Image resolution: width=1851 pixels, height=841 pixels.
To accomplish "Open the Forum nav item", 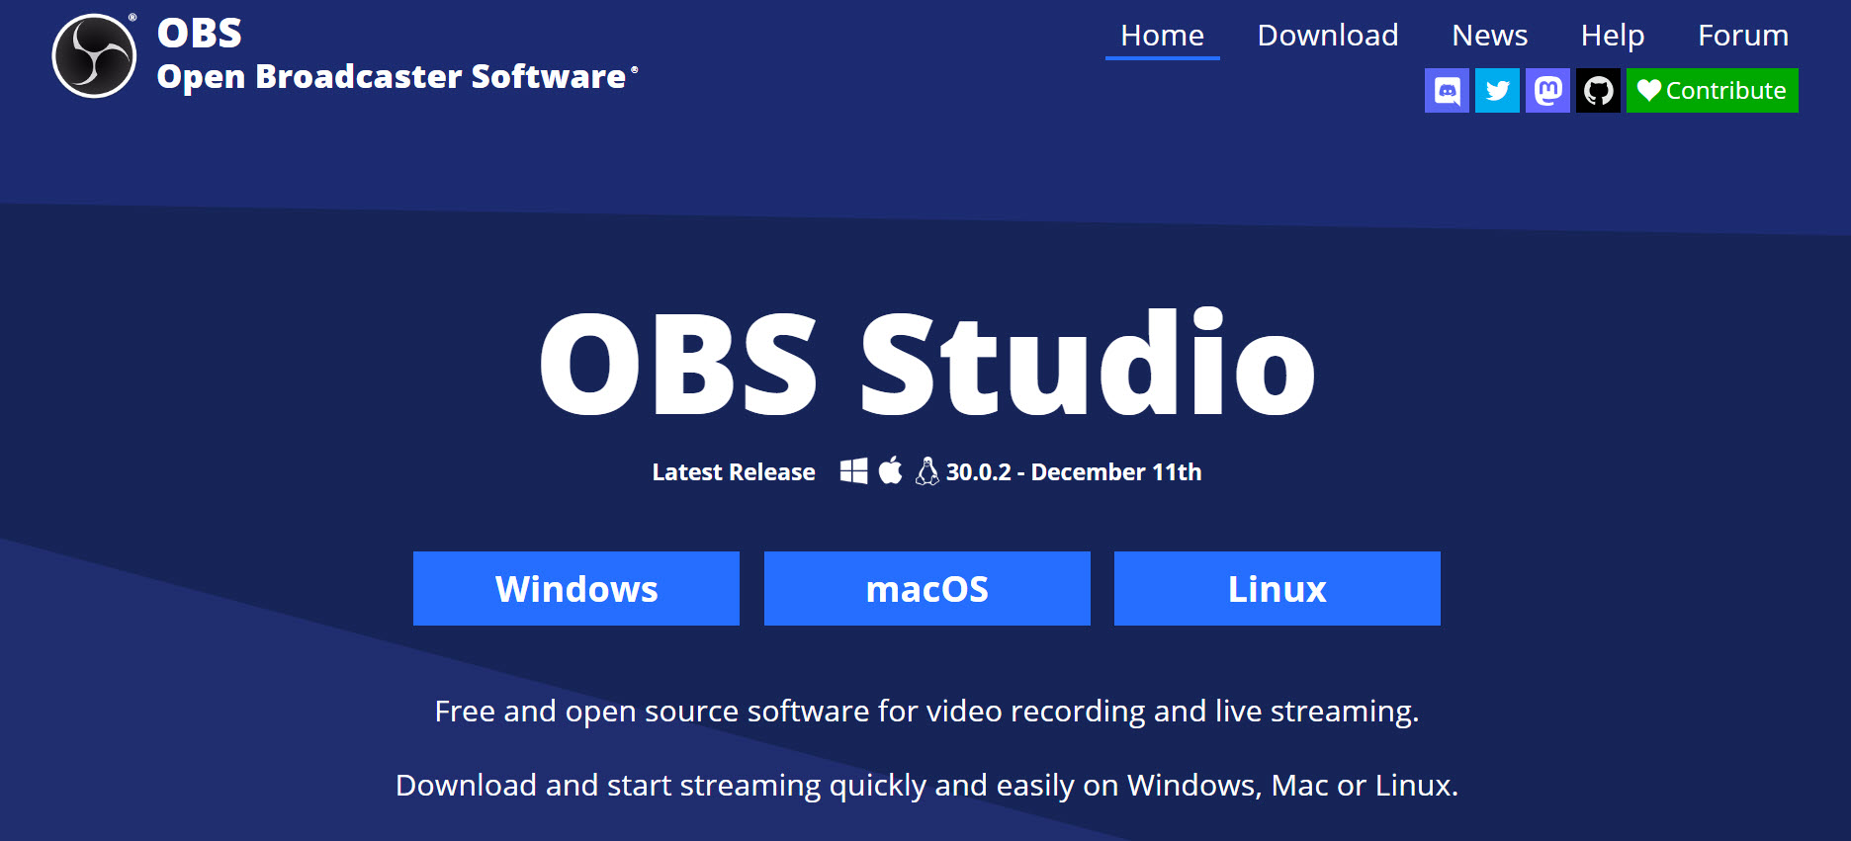I will point(1742,36).
